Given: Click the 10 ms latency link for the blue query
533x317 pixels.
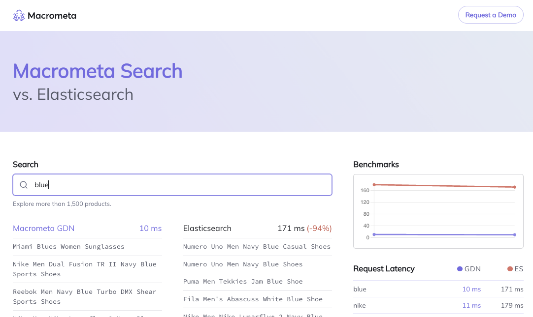Looking at the screenshot, I should (471, 289).
